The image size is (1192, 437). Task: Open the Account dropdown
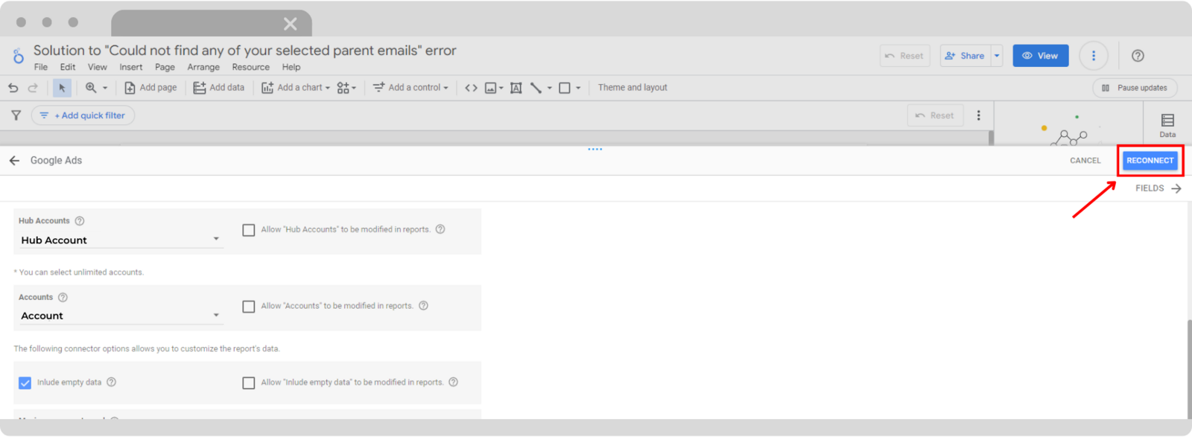[120, 316]
